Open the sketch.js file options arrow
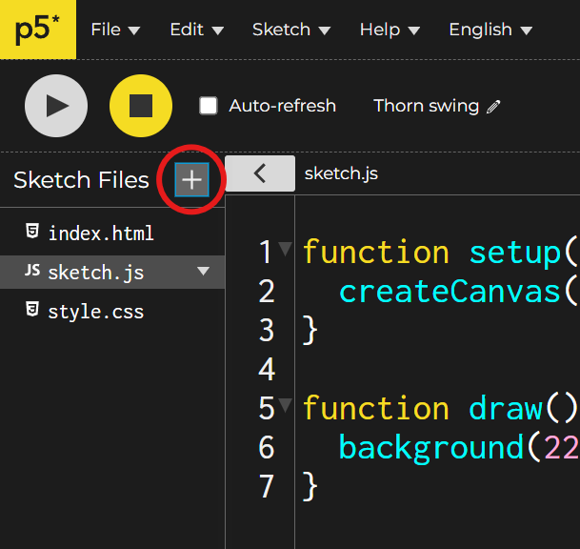This screenshot has width=580, height=549. [x=203, y=272]
